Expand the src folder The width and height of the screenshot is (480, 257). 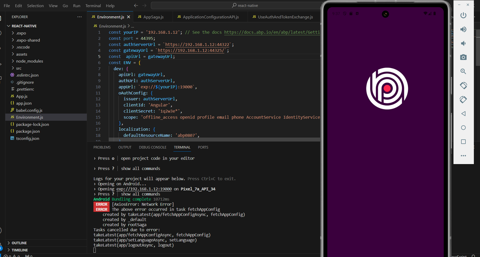(x=19, y=68)
